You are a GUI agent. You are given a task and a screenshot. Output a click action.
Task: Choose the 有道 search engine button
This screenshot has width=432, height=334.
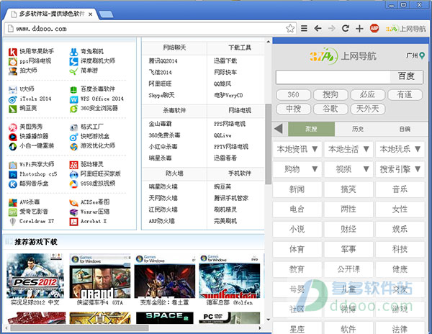[405, 95]
